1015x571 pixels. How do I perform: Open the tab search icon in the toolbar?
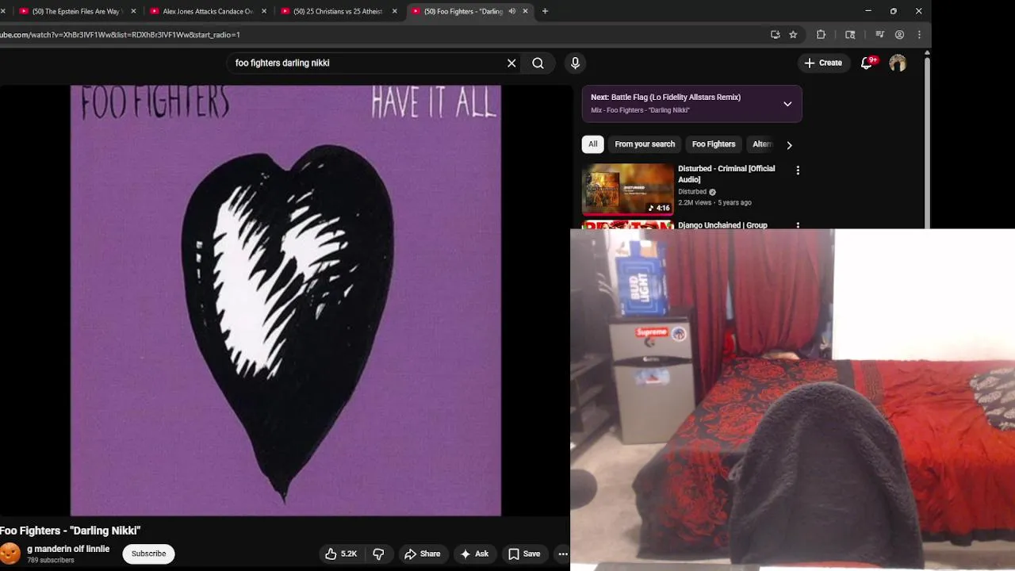[850, 35]
